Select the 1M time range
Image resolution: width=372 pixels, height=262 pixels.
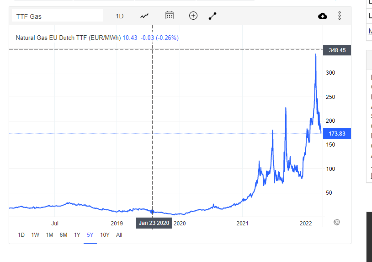[x=49, y=235]
